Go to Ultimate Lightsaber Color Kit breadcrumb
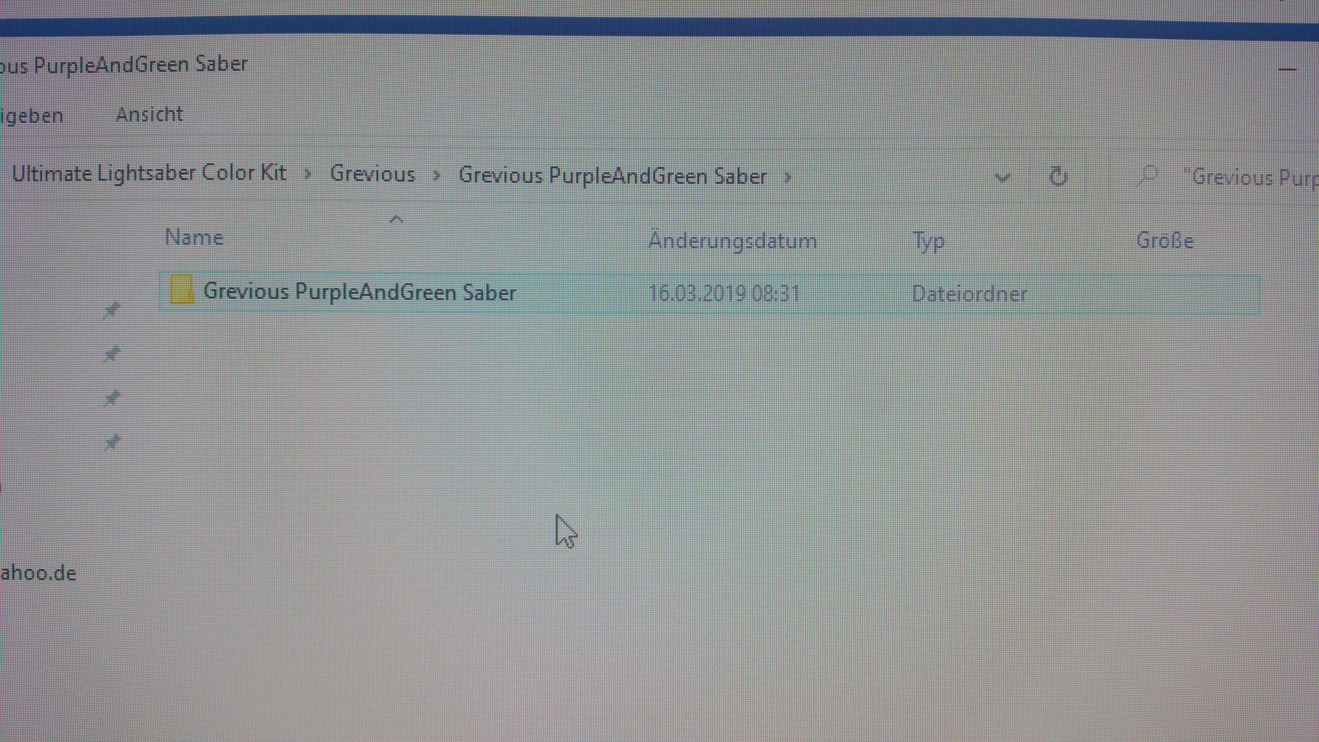 click(149, 173)
